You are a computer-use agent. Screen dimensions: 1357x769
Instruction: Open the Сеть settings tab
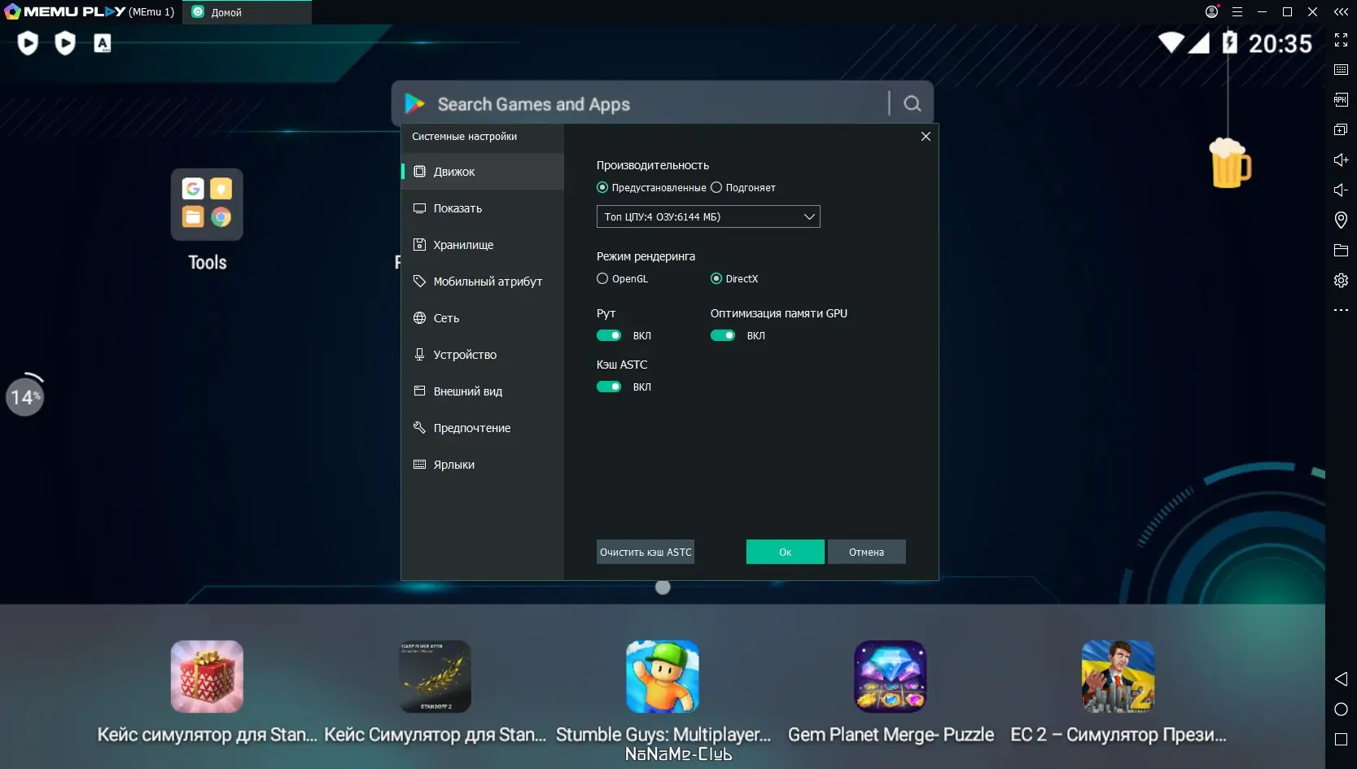point(483,318)
